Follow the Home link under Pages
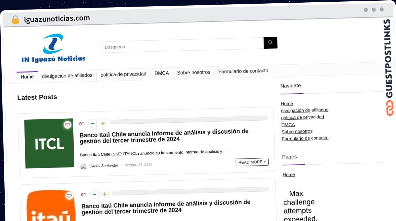Screen dimensions: 396x221 289,174
